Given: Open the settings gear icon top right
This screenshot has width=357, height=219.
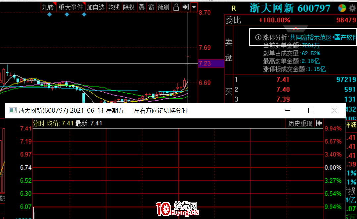Looking at the screenshot, I should coord(352,7).
